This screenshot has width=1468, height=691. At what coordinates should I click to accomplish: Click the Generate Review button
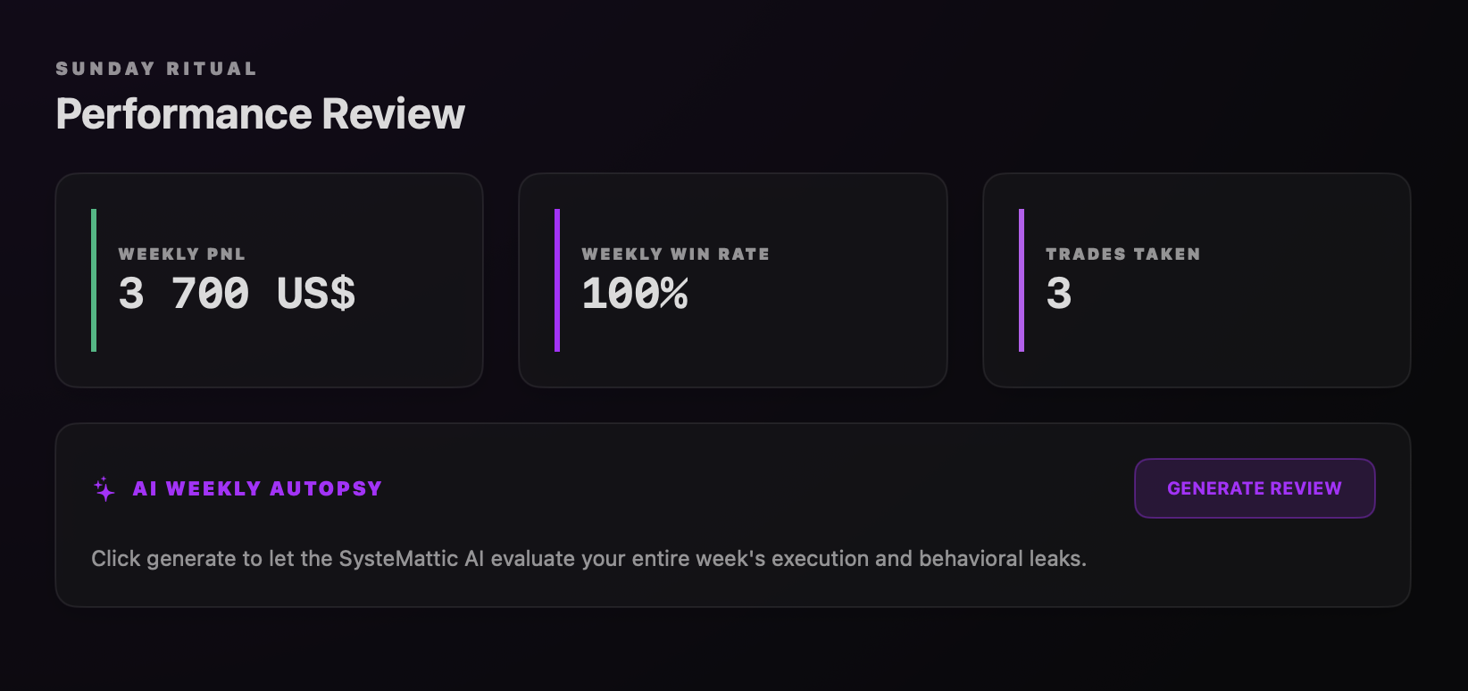[x=1254, y=488]
